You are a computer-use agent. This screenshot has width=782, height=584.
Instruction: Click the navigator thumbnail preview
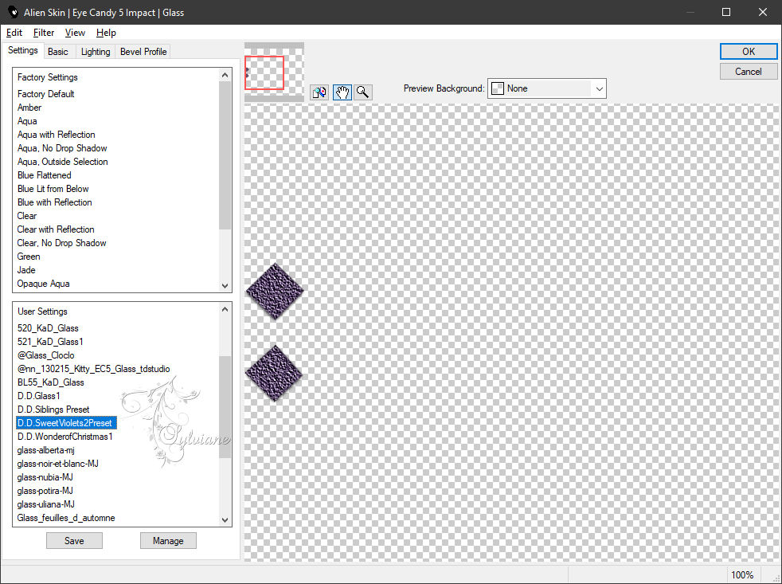click(274, 73)
